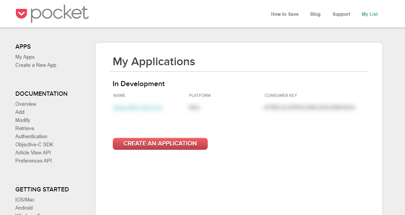Navigate to My List
This screenshot has height=215, width=405.
pyautogui.click(x=369, y=14)
